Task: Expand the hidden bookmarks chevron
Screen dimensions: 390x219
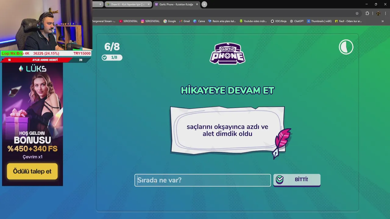Action: tap(383, 21)
